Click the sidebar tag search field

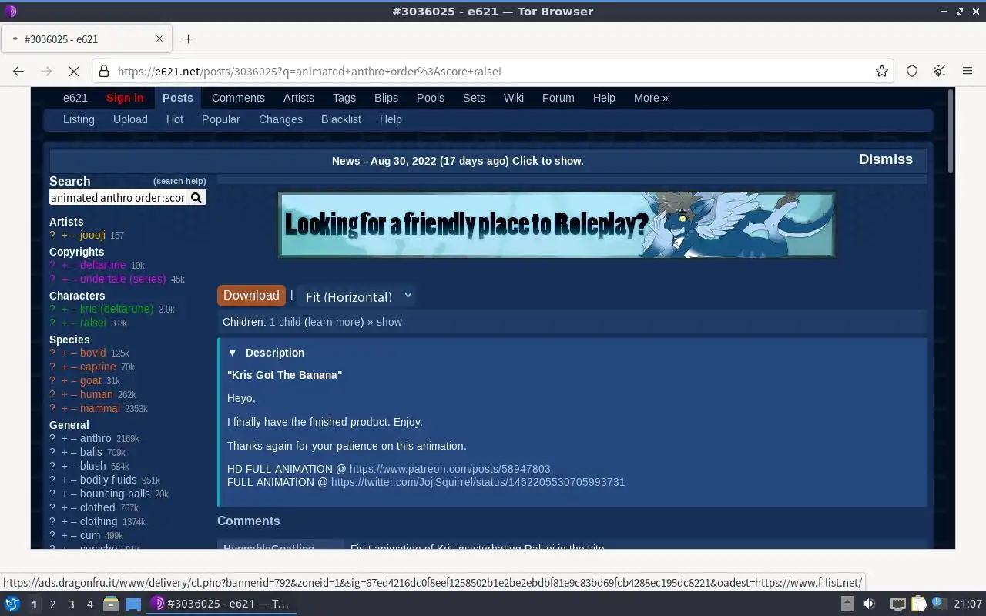click(118, 198)
